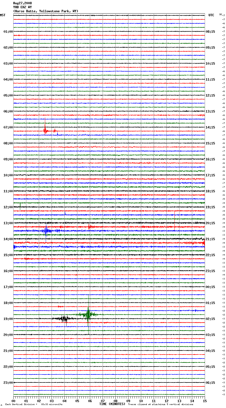Click the 01:15 UTC time label
The image size is (226, 408).
tap(210, 303)
